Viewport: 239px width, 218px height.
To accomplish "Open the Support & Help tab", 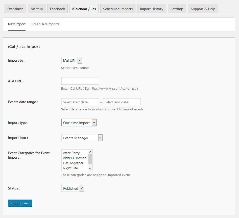I will coord(203,9).
